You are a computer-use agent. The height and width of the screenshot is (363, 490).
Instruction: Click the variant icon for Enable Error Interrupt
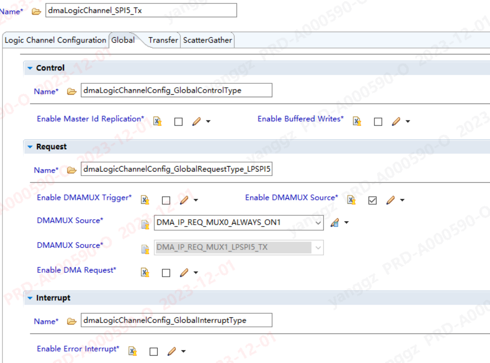(x=132, y=351)
